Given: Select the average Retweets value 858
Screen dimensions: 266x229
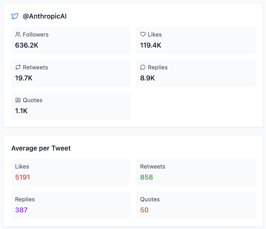Looking at the screenshot, I should [146, 177].
